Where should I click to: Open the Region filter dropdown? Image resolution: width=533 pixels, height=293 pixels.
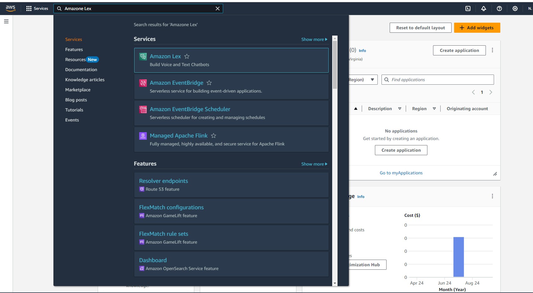click(373, 80)
